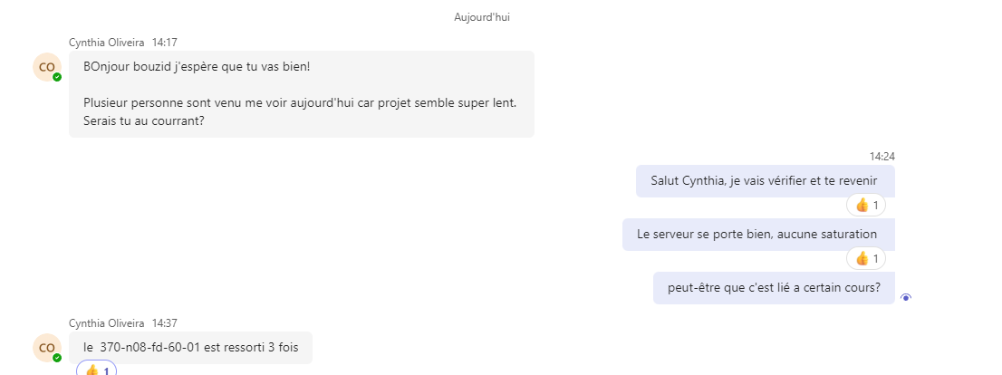This screenshot has width=1002, height=375.
Task: Select the 'peut-être que c'est lié' message
Action: (774, 288)
